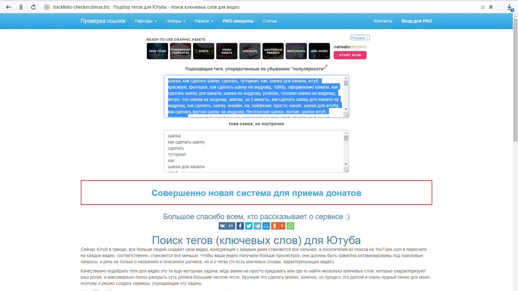Image resolution: width=518 pixels, height=291 pixels.
Task: Open Brochures ad thumbnail
Action: (296, 51)
